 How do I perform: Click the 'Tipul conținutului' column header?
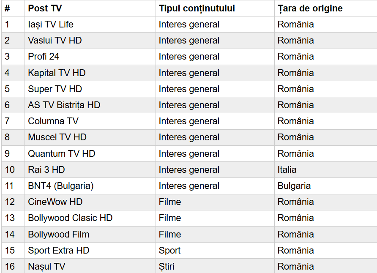pyautogui.click(x=197, y=8)
